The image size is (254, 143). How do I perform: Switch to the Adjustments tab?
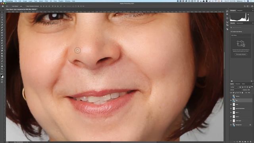[240, 23]
